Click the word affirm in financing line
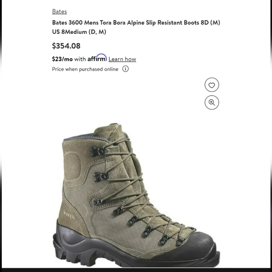 [97, 58]
